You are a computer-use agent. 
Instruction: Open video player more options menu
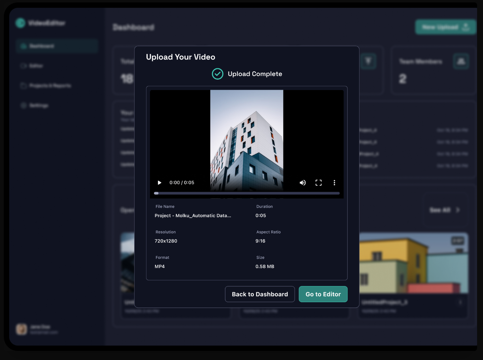pos(334,183)
